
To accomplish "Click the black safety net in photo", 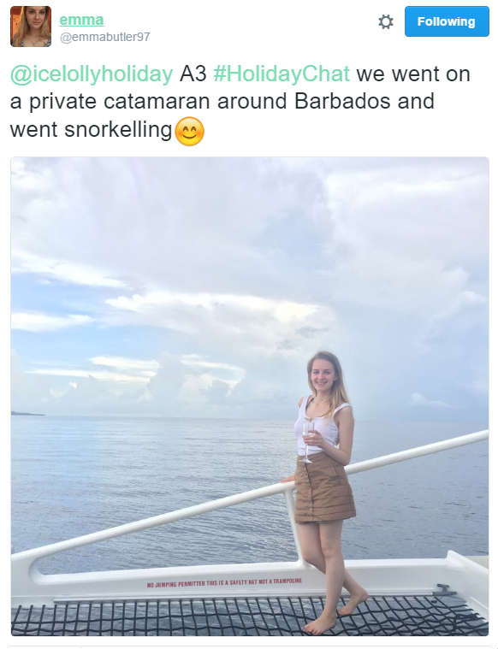I will [249, 616].
